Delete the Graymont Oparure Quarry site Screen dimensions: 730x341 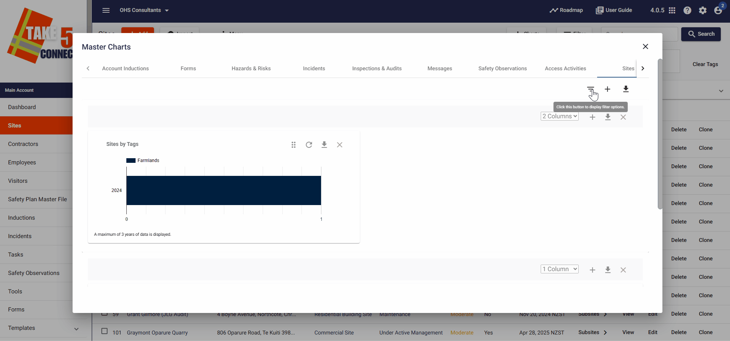pos(679,333)
